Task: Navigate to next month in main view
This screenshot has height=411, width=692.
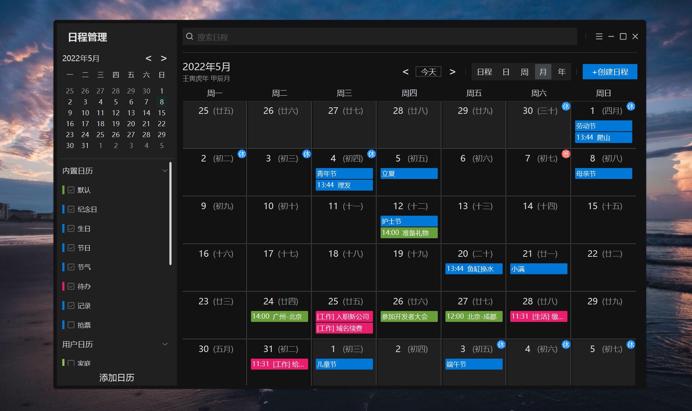Action: 452,72
